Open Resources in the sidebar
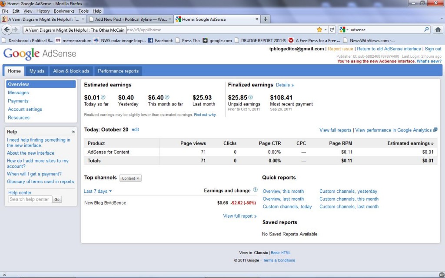 [x=19, y=117]
